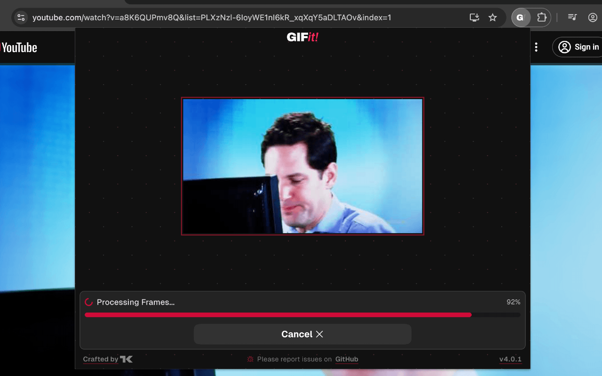Open the browser Extensions puzzle icon
Viewport: 602px width, 376px height.
[x=541, y=18]
